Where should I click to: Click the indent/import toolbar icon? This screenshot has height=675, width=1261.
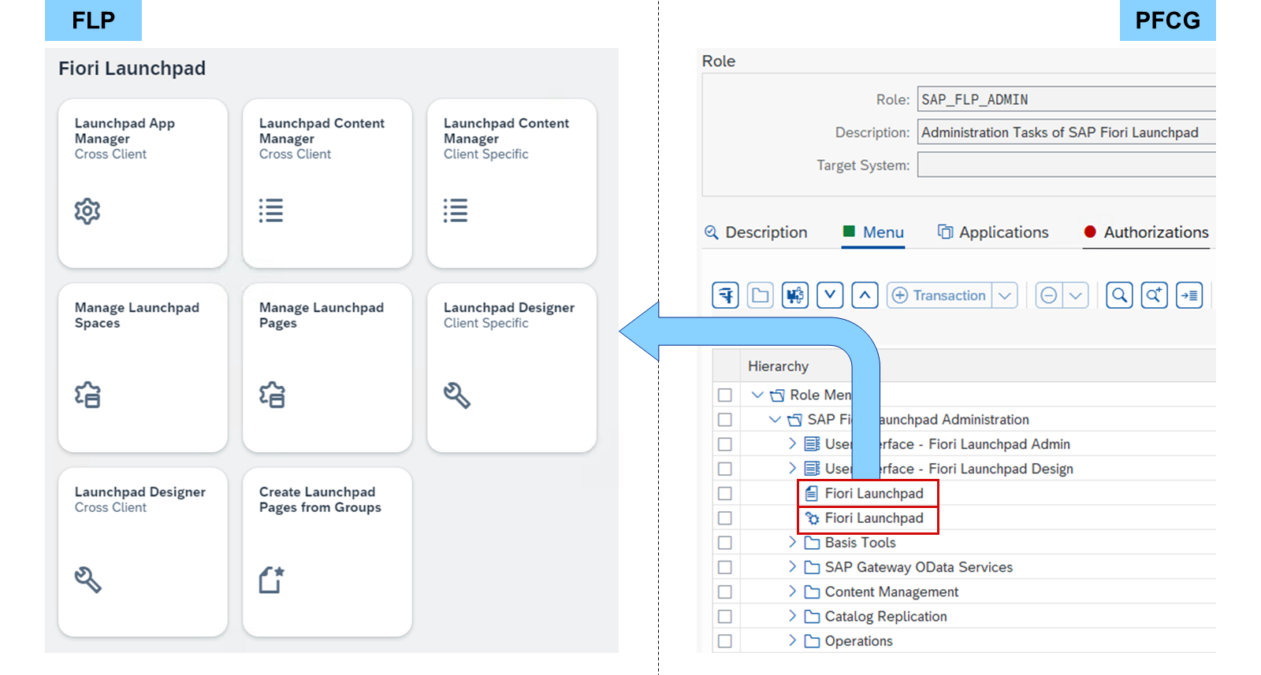[1189, 295]
